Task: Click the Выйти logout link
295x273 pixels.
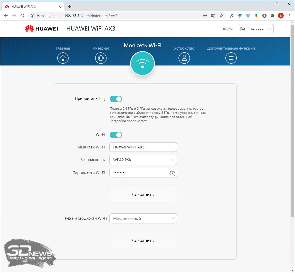Action: click(228, 29)
